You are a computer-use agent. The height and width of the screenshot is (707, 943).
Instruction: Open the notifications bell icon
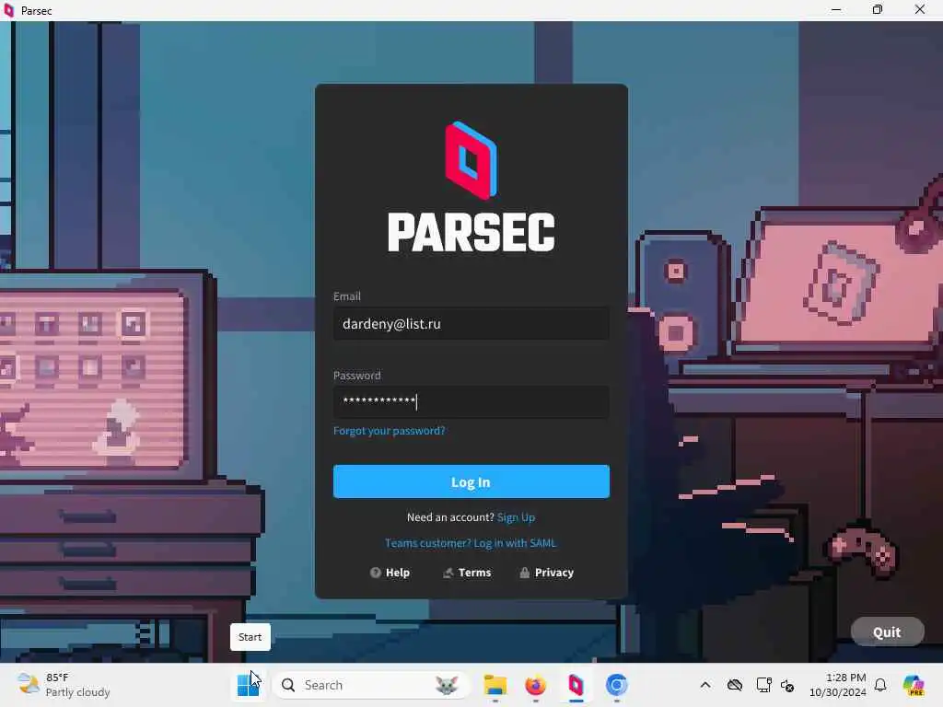(x=879, y=685)
